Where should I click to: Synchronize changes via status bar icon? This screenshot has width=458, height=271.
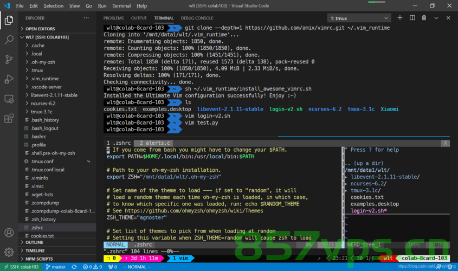(74, 267)
